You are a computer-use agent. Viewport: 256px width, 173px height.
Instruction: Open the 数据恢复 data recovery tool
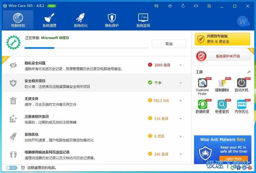tap(202, 106)
